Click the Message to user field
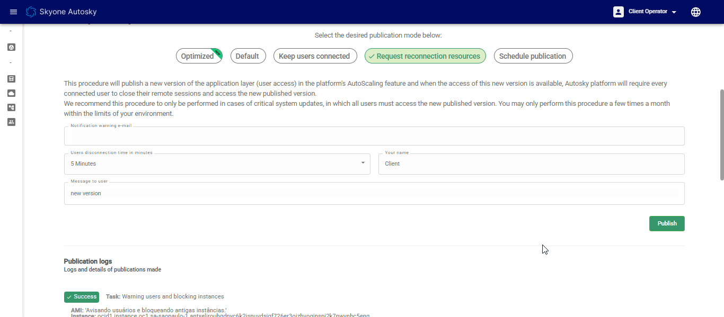This screenshot has height=317, width=724. (374, 194)
